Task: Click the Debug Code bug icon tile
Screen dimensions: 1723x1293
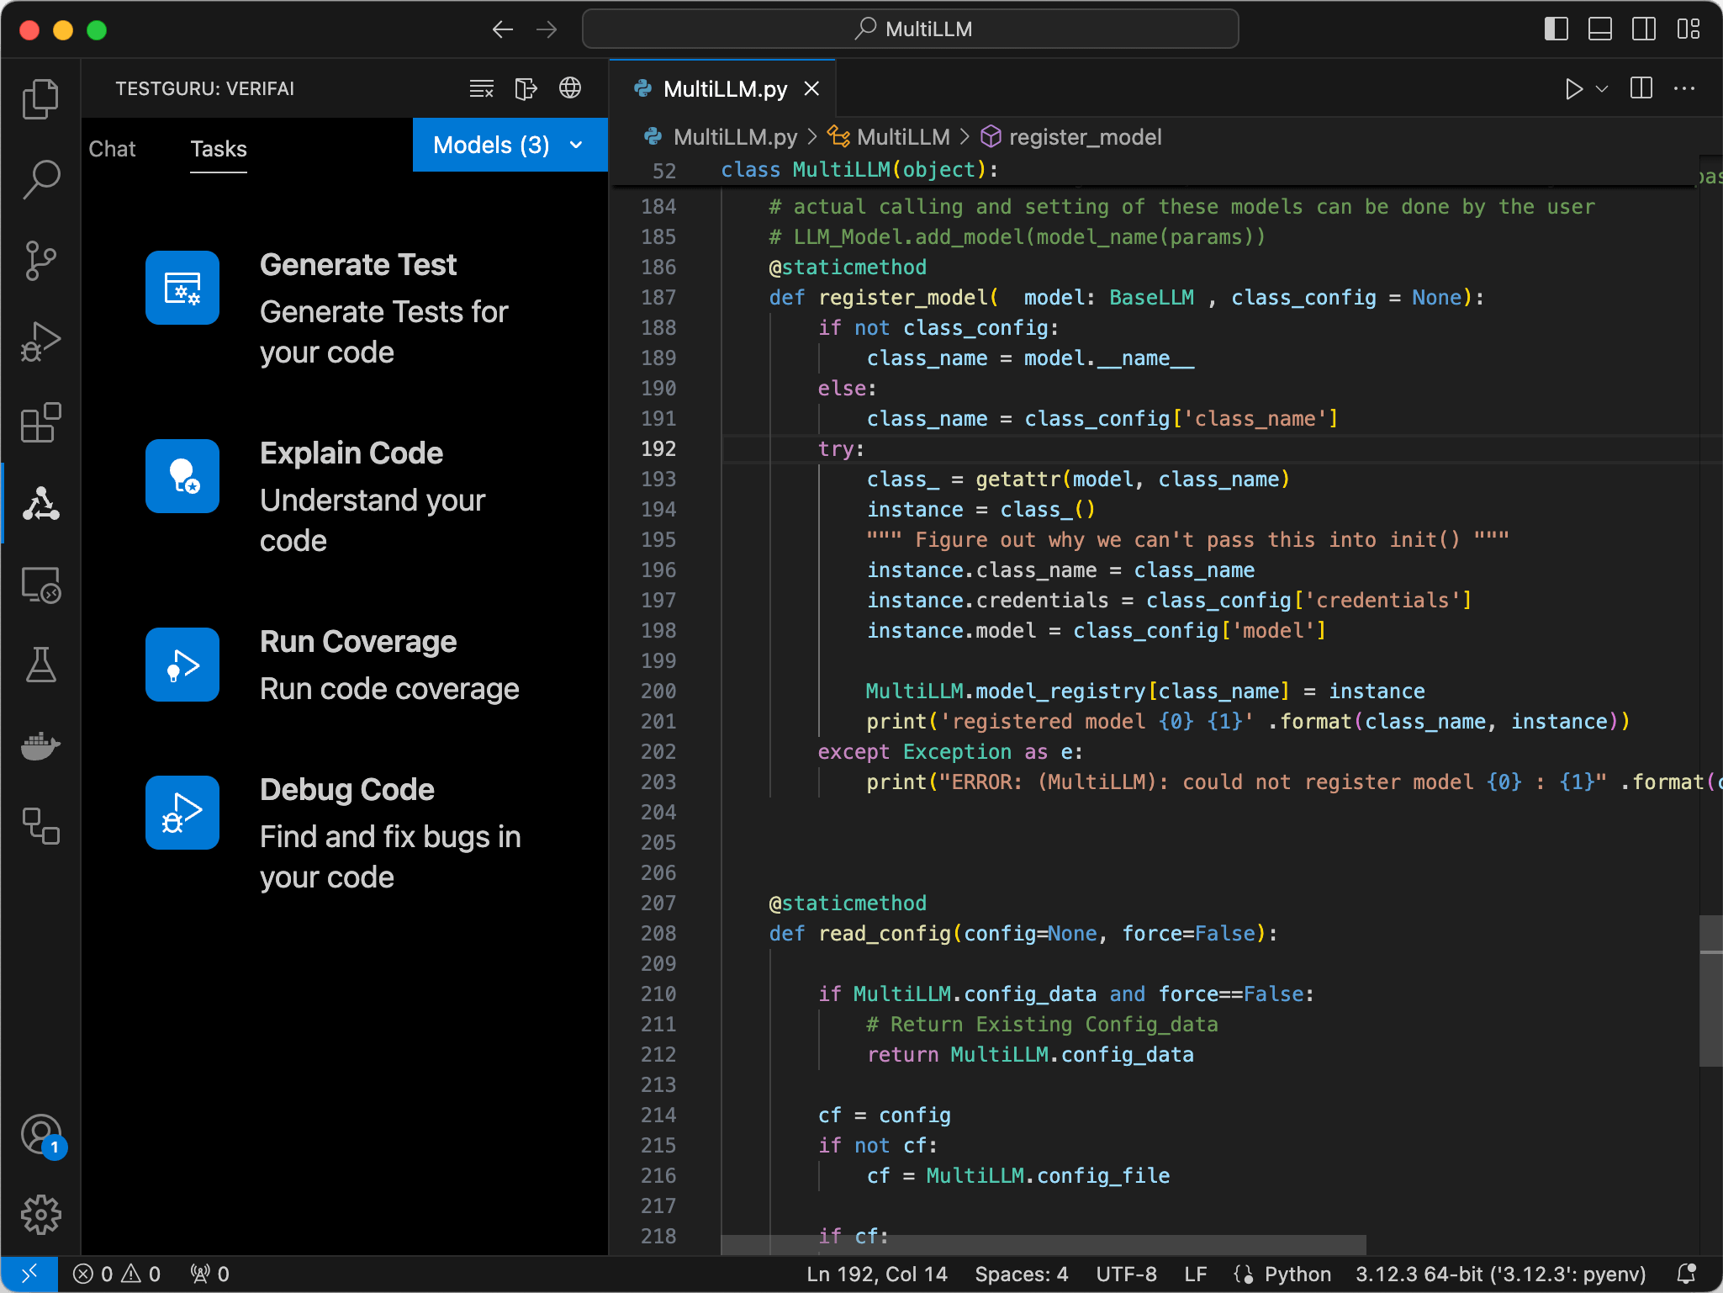Action: pyautogui.click(x=182, y=813)
